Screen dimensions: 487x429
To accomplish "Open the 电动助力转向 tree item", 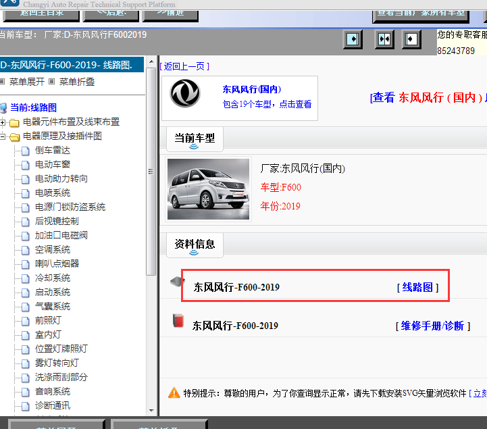I will (61, 178).
